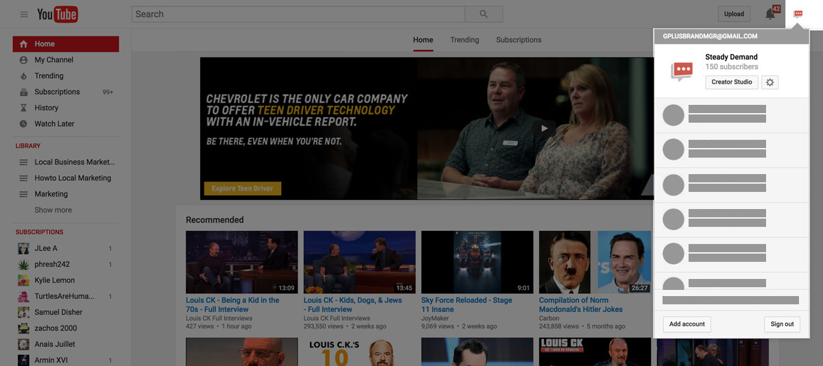
Task: Click the Steady Demand channel avatar
Action: 681,70
